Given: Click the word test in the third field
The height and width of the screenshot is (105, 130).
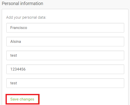Looking at the screenshot, I should click(14, 55).
